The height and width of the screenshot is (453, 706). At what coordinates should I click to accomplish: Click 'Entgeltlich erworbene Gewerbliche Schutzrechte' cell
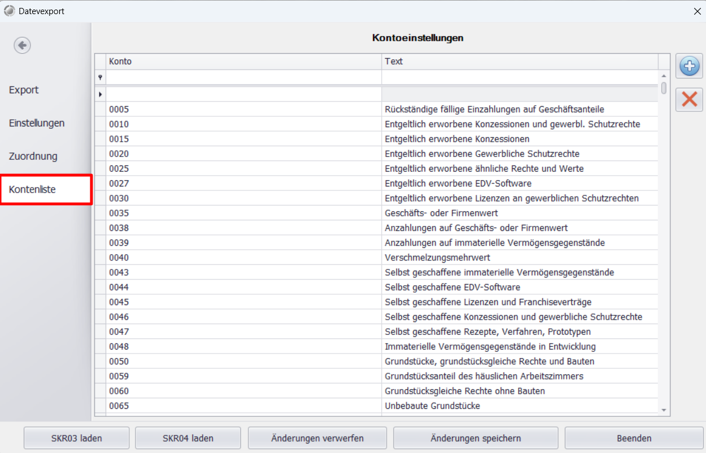pyautogui.click(x=520, y=154)
